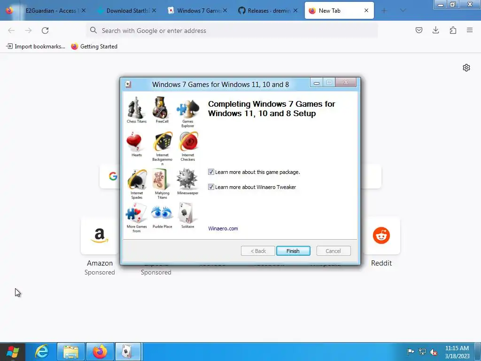
Task: Close the Releases GitHub tab
Action: [x=295, y=11]
